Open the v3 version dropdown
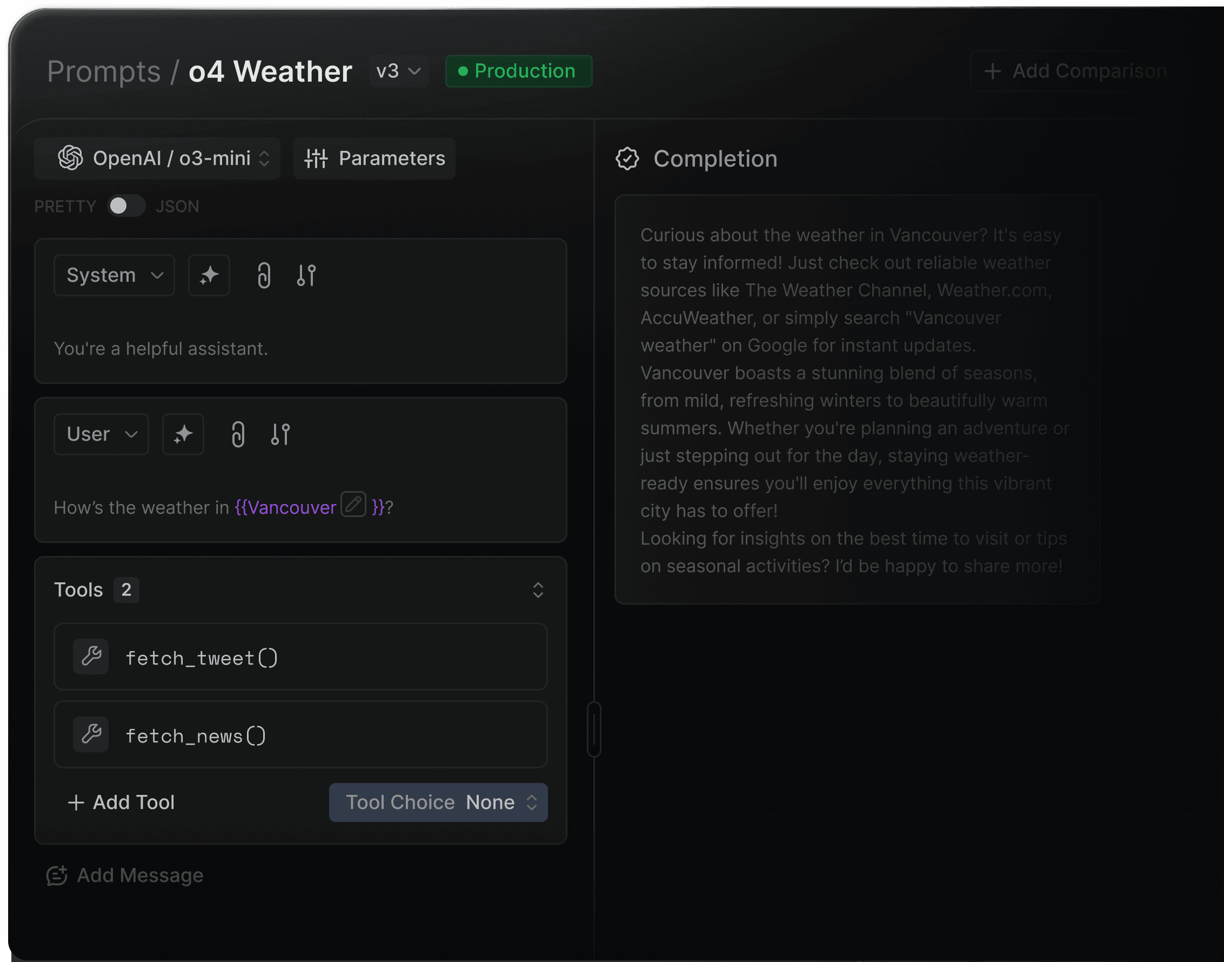Image resolution: width=1224 pixels, height=962 pixels. (x=398, y=71)
